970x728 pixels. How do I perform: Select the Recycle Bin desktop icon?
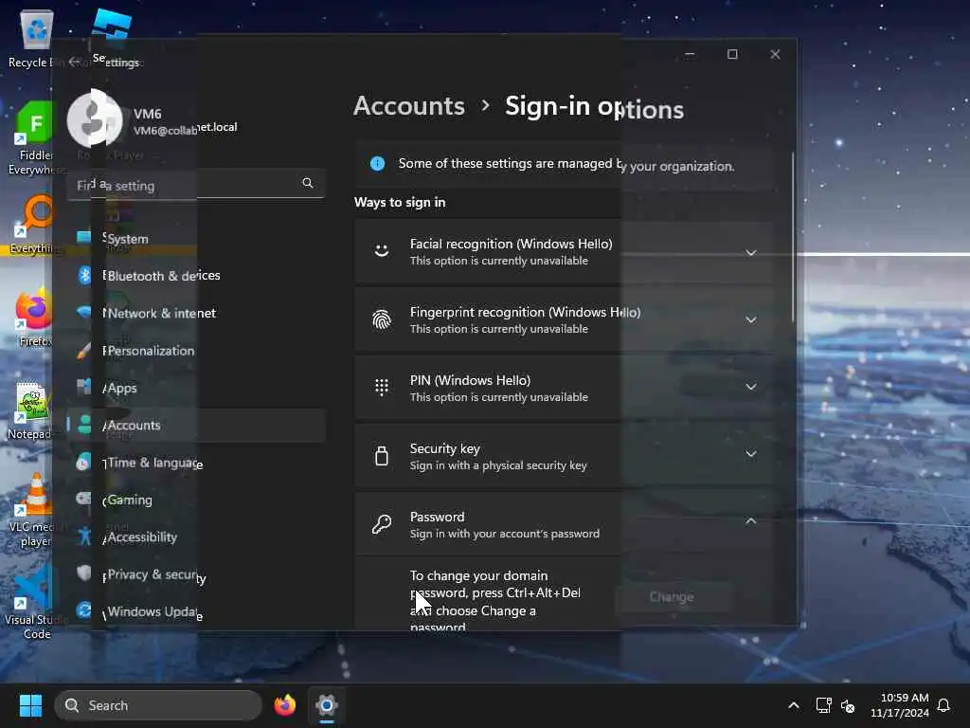[35, 39]
